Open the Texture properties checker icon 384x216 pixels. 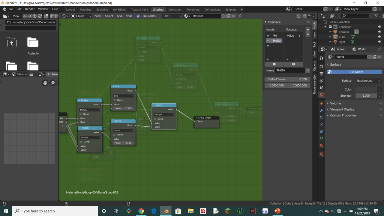tap(322, 154)
